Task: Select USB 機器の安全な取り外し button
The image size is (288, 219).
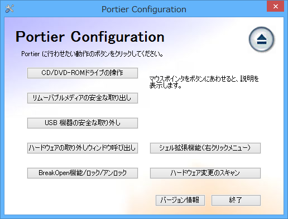Action: (x=83, y=123)
